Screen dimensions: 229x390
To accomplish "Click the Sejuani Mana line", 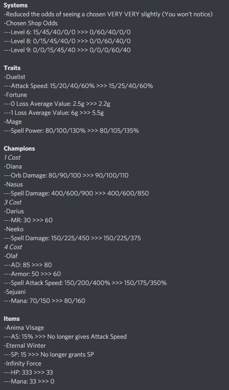I will pyautogui.click(x=44, y=301).
